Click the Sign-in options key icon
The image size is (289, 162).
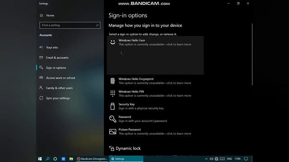(41, 67)
